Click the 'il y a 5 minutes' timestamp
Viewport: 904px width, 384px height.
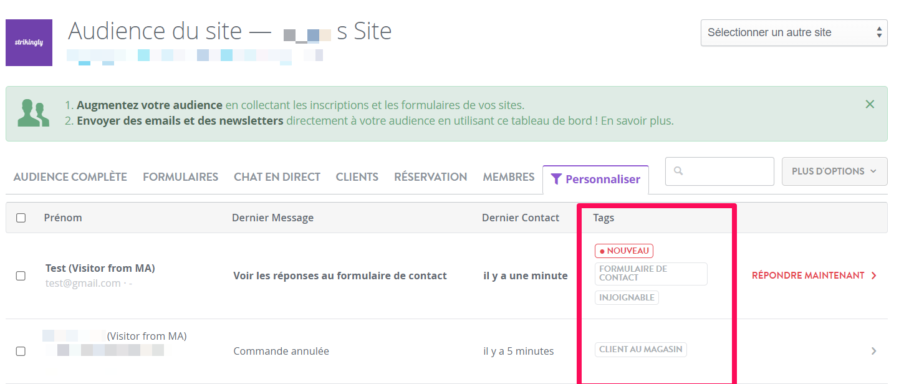coord(519,351)
